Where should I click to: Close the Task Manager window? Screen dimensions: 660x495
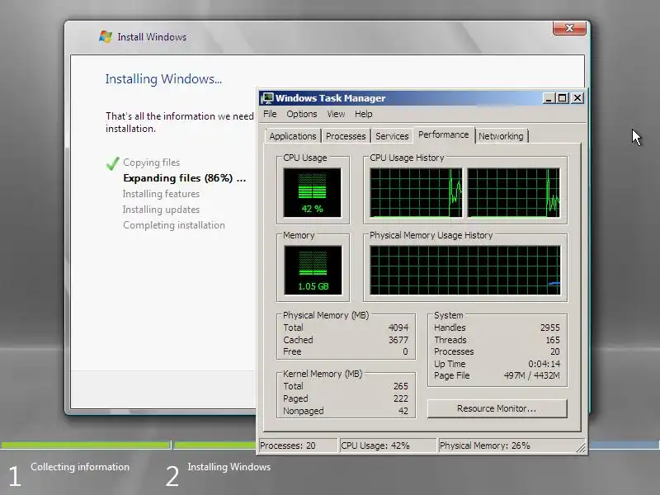[577, 98]
